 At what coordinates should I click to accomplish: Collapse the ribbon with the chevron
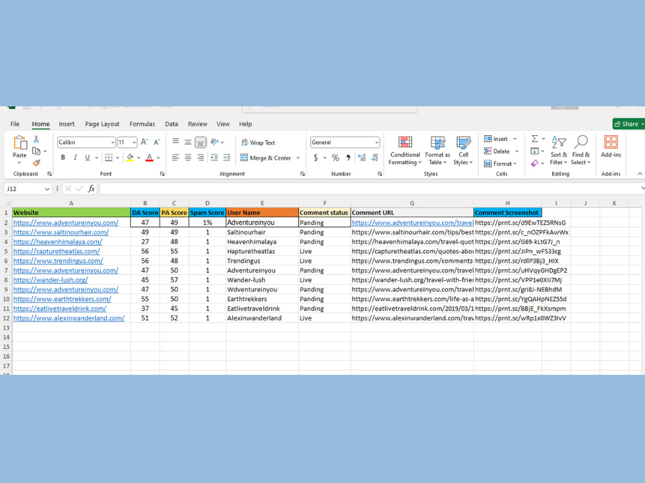pos(640,174)
